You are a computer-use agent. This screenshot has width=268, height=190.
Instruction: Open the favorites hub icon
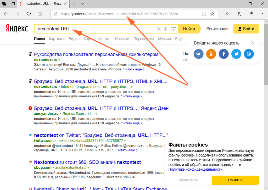point(228,14)
